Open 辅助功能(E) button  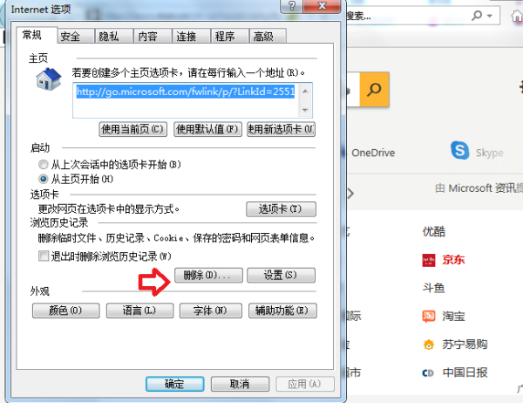pos(282,311)
